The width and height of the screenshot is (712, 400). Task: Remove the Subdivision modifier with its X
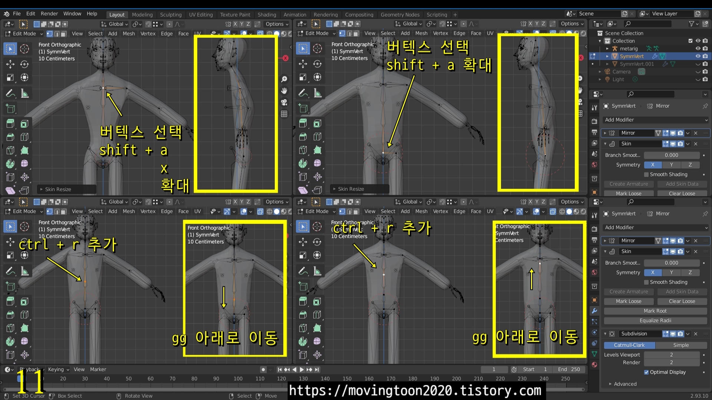click(x=696, y=334)
